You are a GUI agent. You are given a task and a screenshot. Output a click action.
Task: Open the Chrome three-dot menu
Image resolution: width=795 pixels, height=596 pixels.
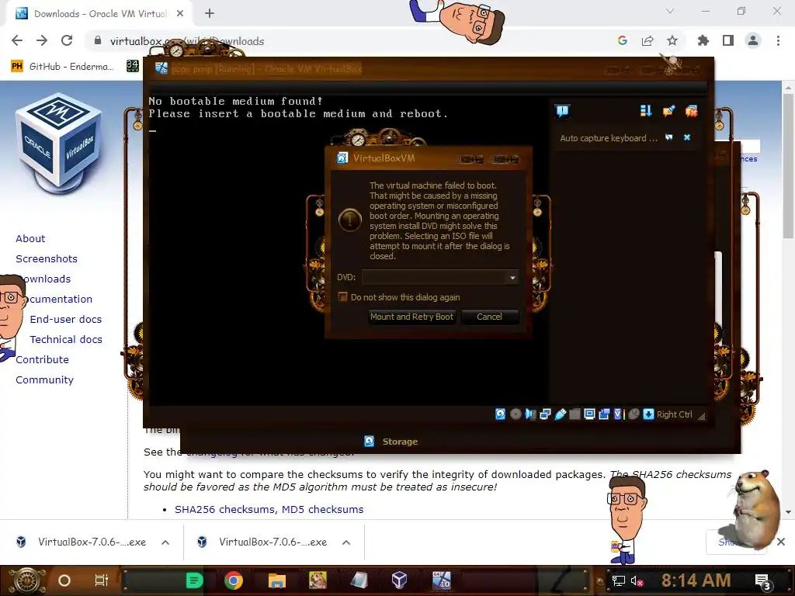778,40
